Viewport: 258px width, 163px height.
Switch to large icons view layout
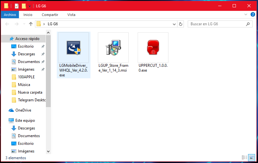[252, 157]
